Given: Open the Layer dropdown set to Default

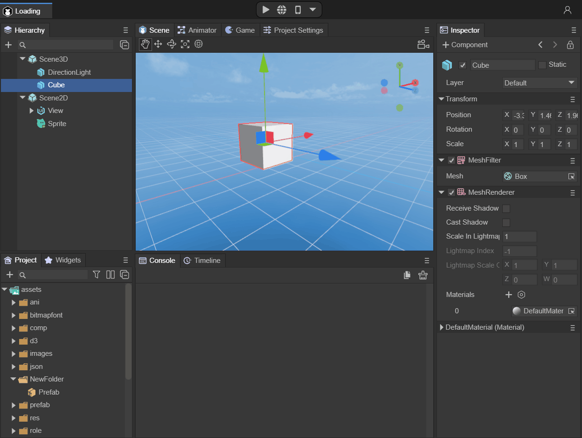Looking at the screenshot, I should [x=540, y=83].
